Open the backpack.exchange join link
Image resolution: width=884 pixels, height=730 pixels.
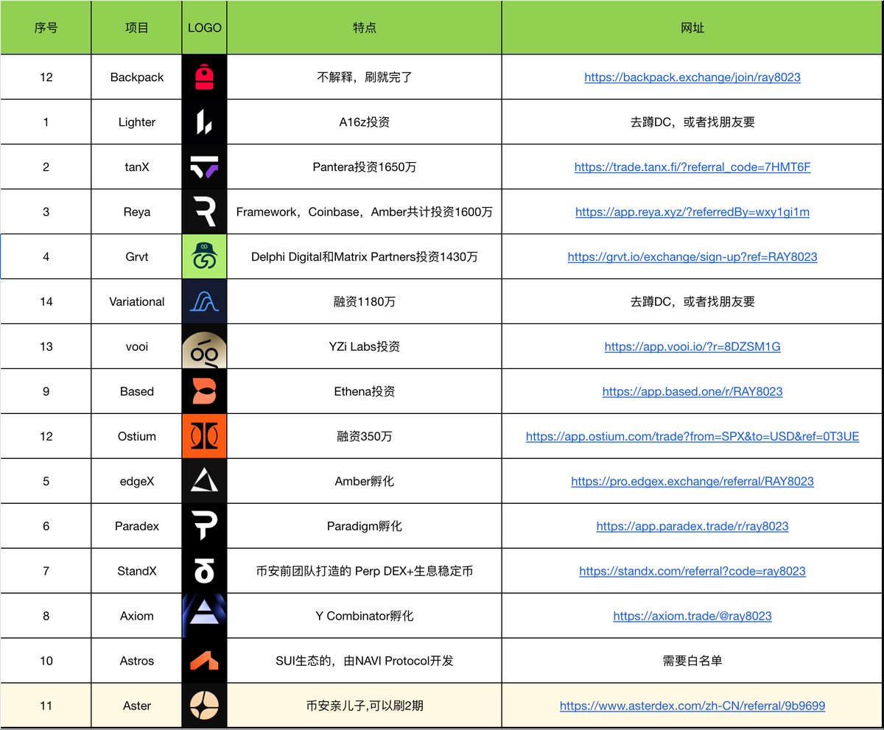pos(692,77)
